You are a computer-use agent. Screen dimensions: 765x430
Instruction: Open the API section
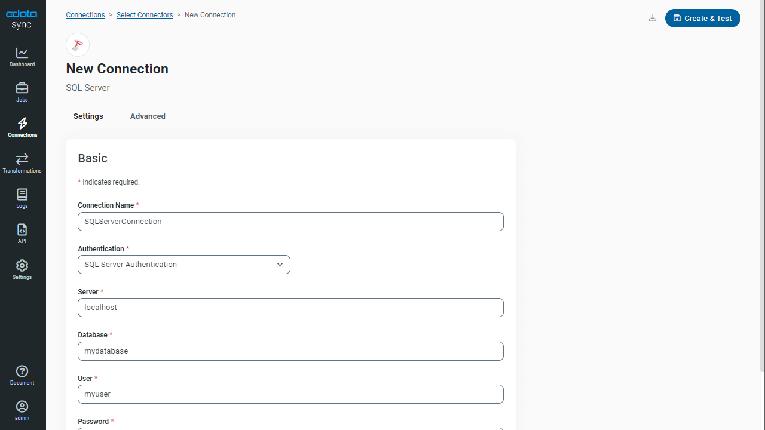(x=22, y=234)
